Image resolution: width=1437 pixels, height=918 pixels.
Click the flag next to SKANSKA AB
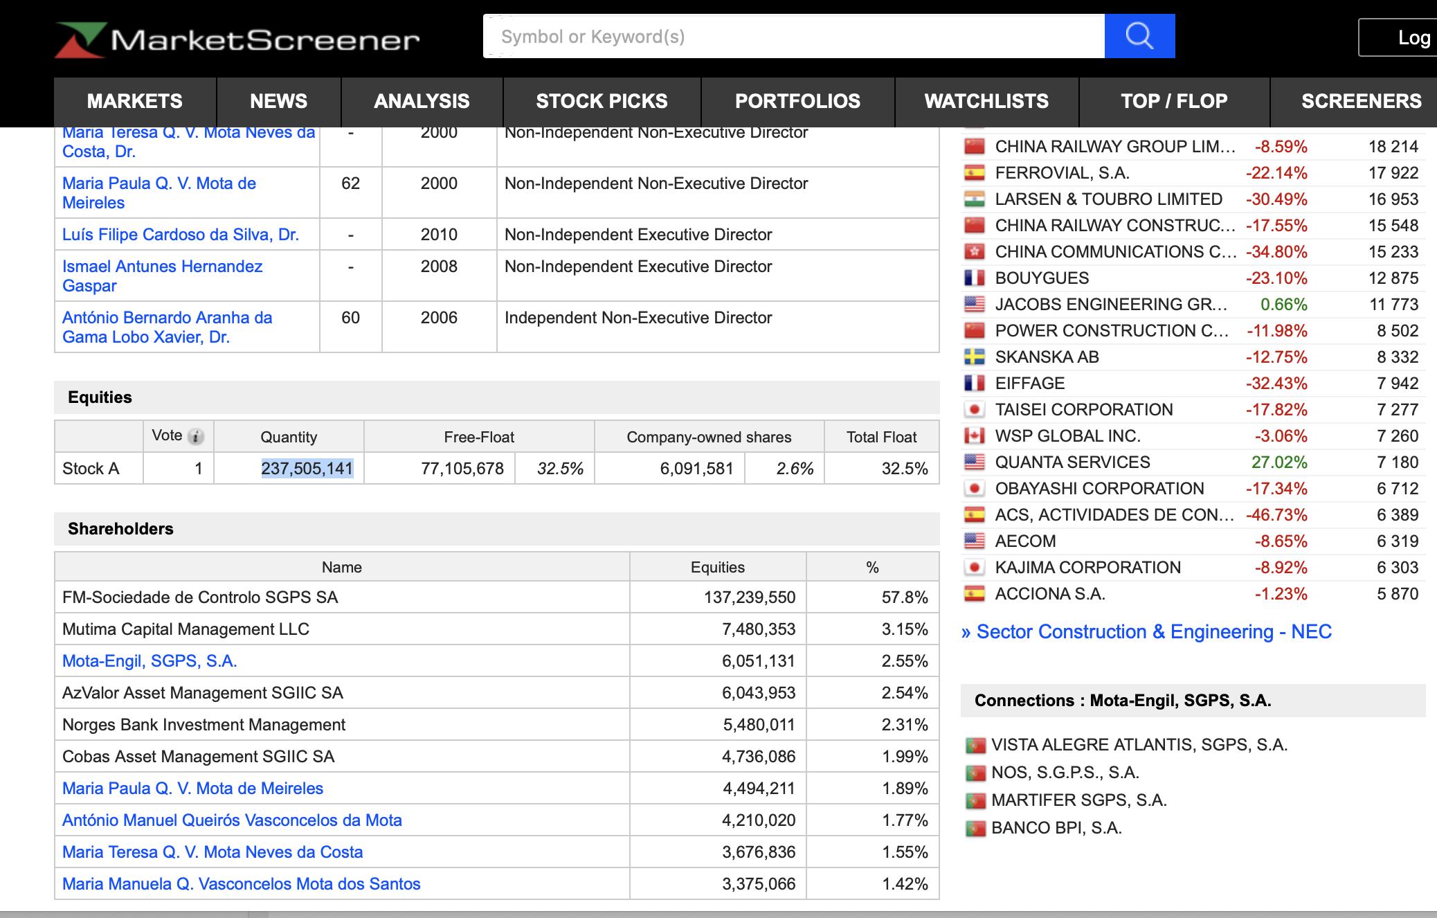coord(974,357)
